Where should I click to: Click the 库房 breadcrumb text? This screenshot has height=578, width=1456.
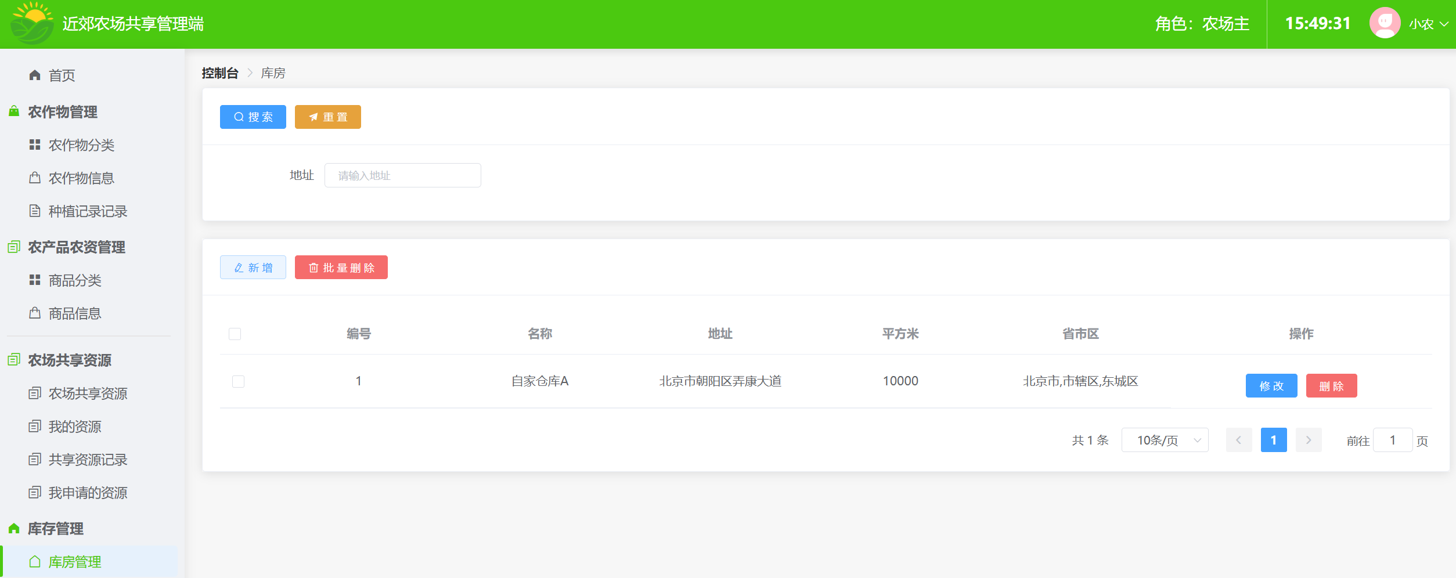[273, 73]
